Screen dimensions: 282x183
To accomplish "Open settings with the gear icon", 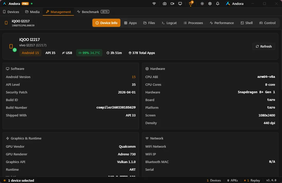I will point(210,4).
